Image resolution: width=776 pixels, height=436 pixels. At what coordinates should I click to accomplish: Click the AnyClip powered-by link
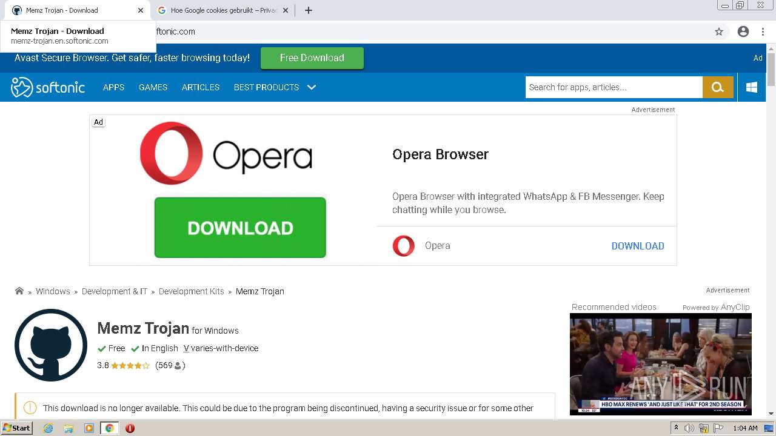pos(735,307)
